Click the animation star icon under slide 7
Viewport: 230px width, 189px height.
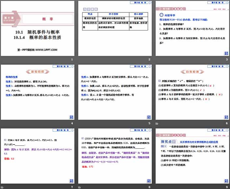2,187
